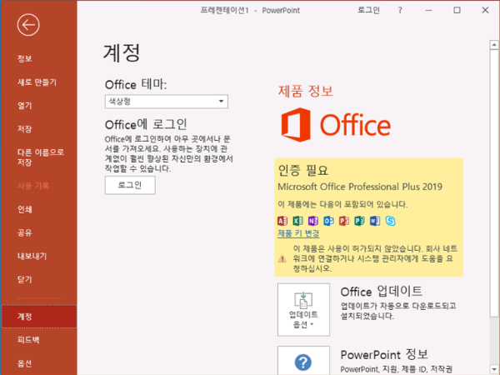
Task: Select 인쇄 in the sidebar
Action: (x=24, y=209)
